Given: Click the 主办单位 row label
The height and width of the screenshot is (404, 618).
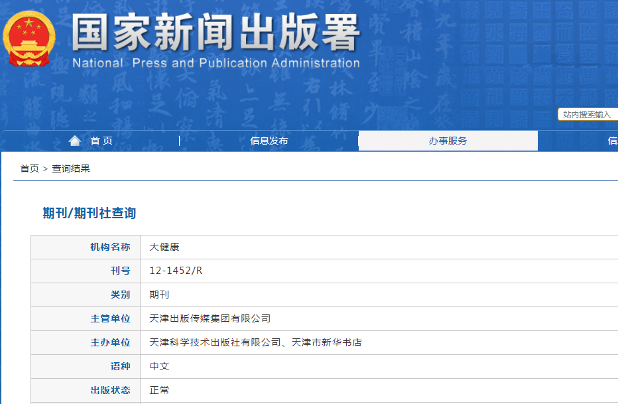Looking at the screenshot, I should (x=110, y=342).
